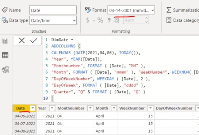The image size is (199, 135).
Task: Click the 04-07-2021 date cell
Action: click(x=24, y=123)
